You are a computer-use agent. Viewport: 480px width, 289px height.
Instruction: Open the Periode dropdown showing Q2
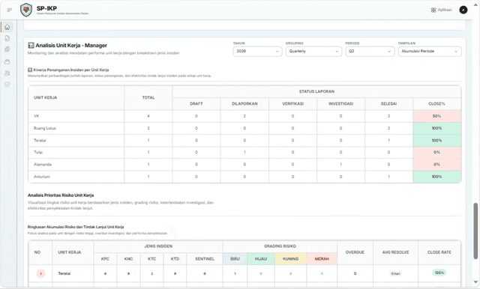pyautogui.click(x=370, y=52)
